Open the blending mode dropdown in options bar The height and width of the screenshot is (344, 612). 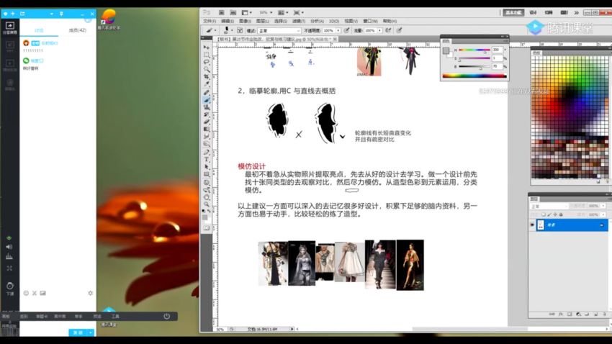click(279, 30)
